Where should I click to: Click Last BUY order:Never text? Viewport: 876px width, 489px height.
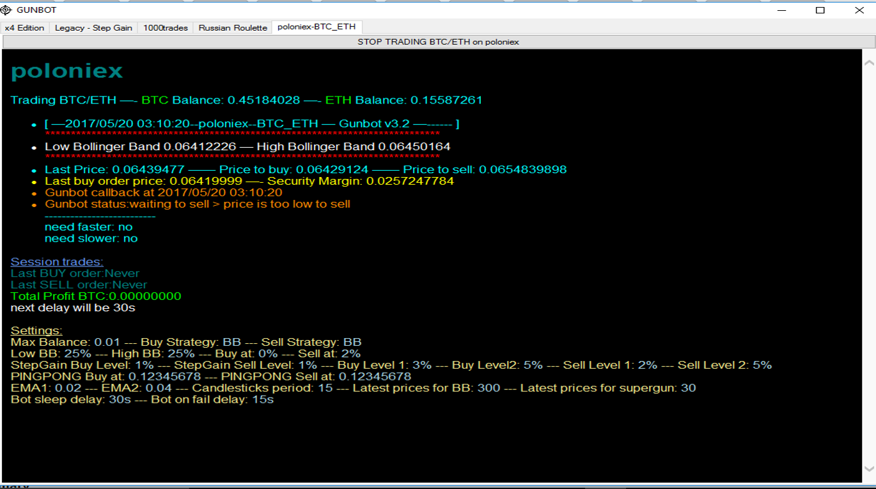click(75, 273)
